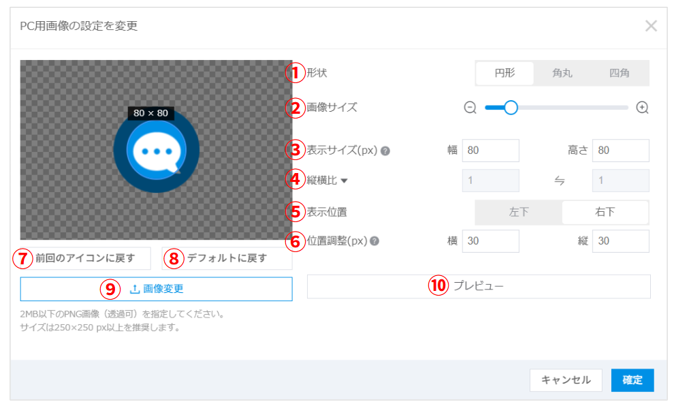
Task: Set display position to 右下
Action: coord(605,212)
